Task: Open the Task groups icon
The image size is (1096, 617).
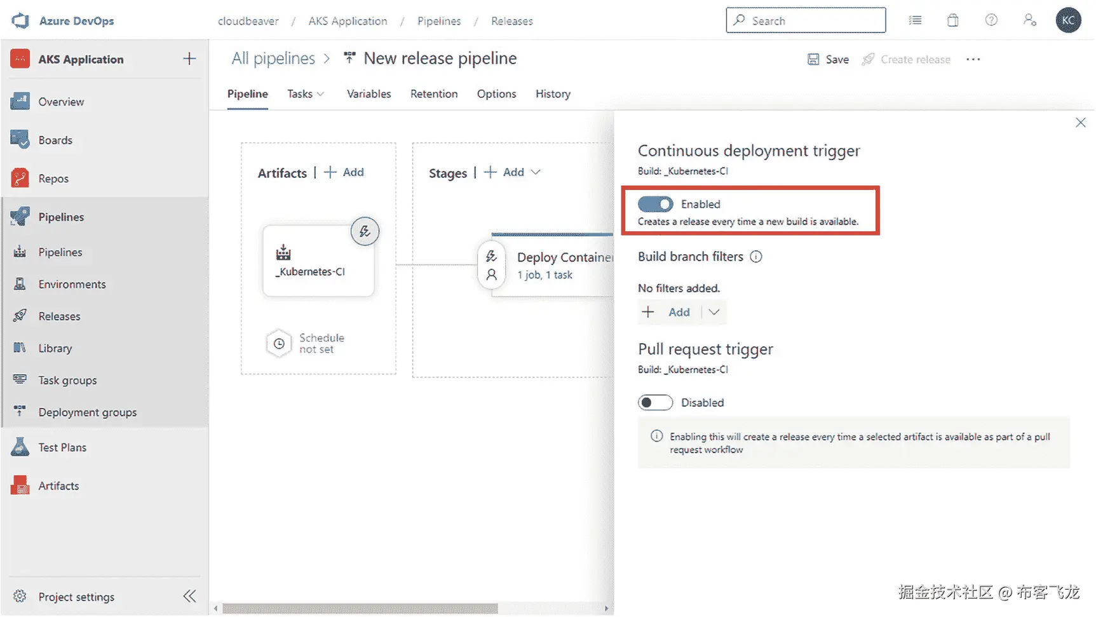Action: 20,380
